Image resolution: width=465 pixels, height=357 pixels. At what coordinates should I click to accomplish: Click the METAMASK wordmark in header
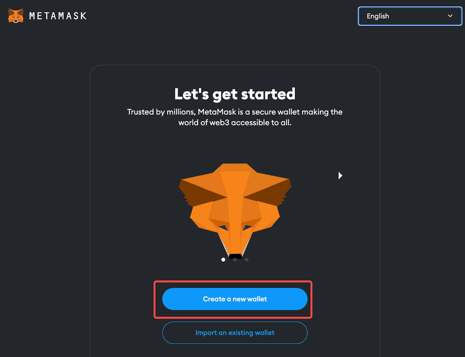[x=58, y=16]
